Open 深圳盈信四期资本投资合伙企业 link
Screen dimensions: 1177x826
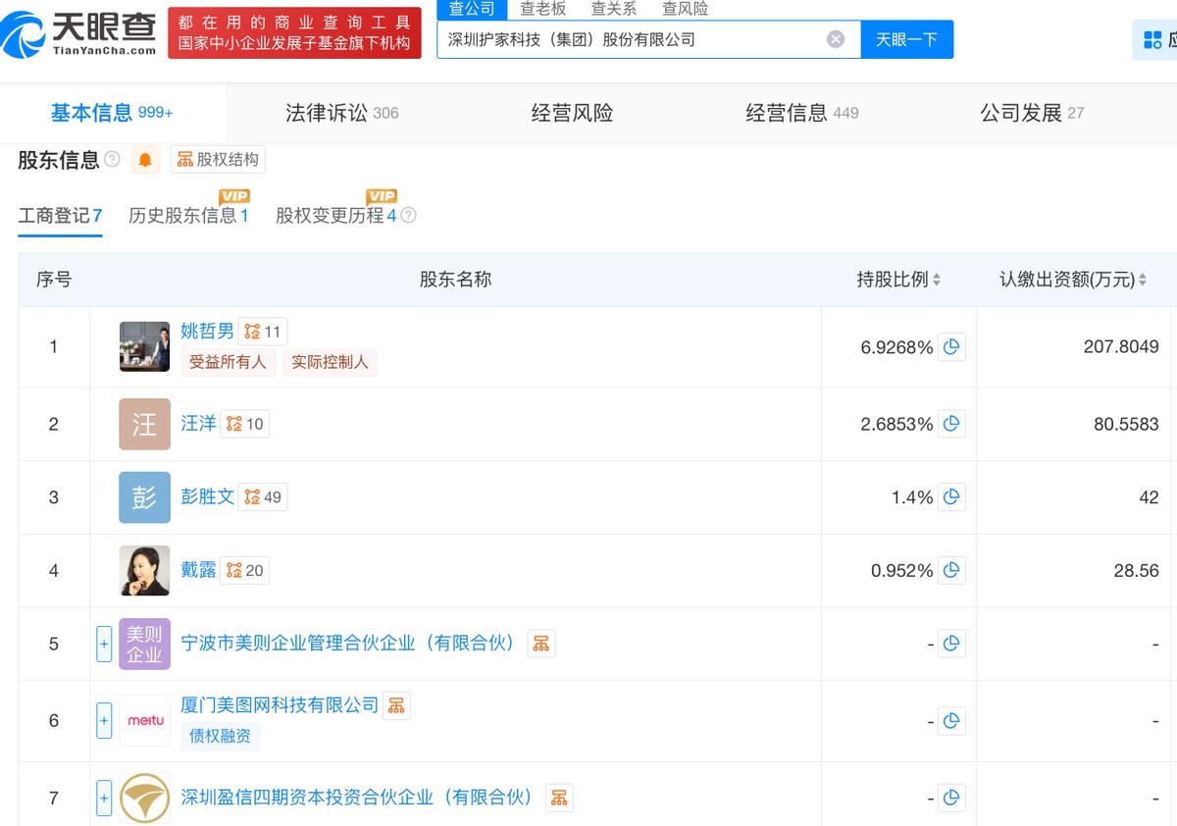coord(358,797)
